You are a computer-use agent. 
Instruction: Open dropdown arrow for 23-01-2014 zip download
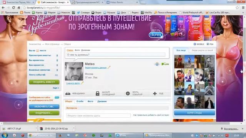73,128
